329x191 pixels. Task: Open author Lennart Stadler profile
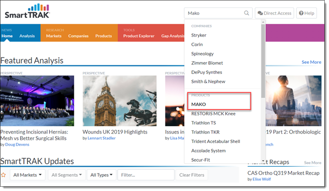(x=102, y=138)
